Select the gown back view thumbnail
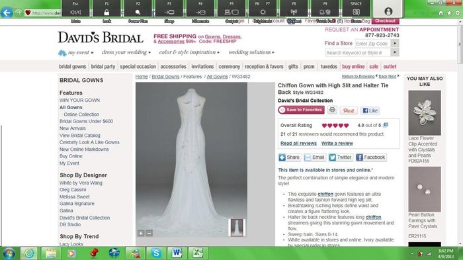463x260 pixels. tap(237, 227)
